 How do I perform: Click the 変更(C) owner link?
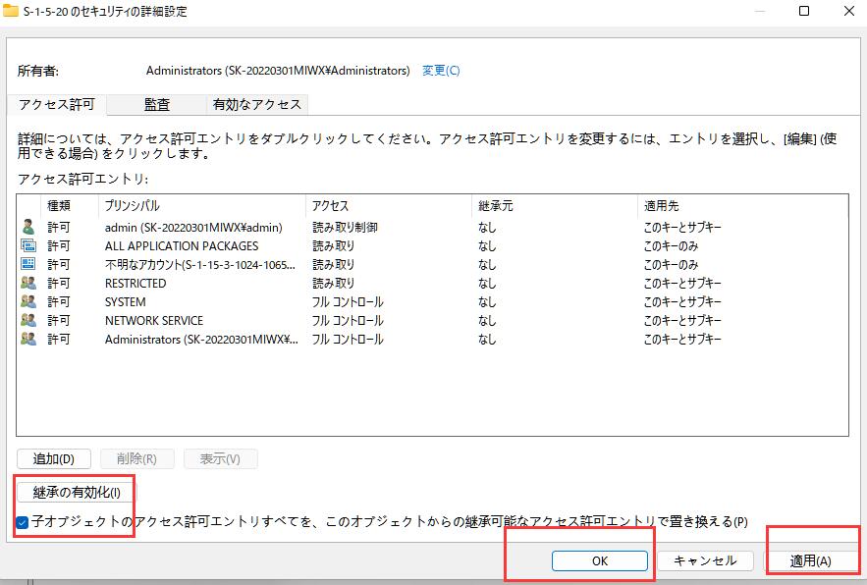pyautogui.click(x=441, y=71)
